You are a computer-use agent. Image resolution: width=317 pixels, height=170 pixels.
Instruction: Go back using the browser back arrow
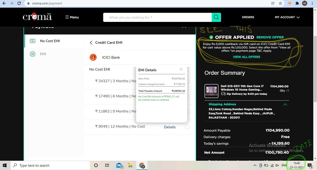4,3
